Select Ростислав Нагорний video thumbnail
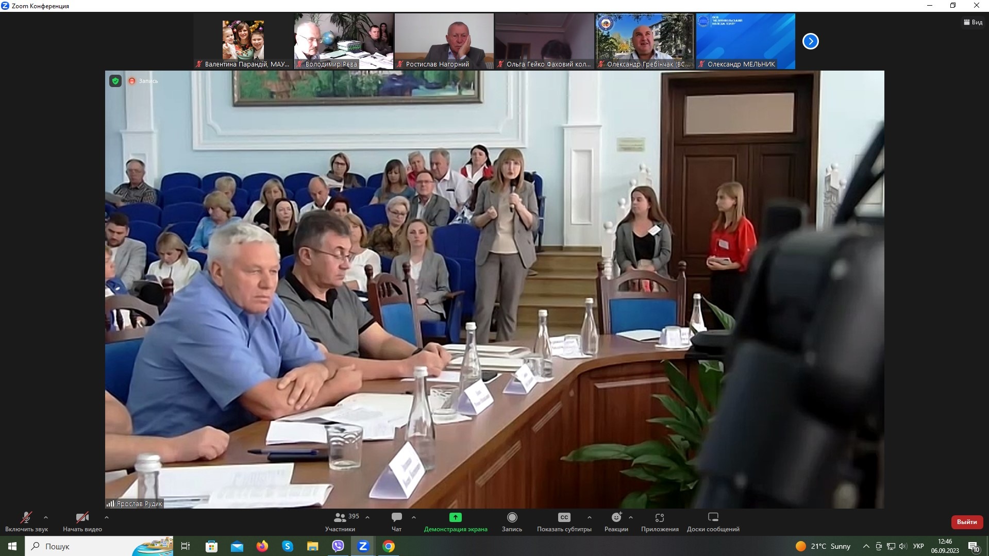 [444, 41]
